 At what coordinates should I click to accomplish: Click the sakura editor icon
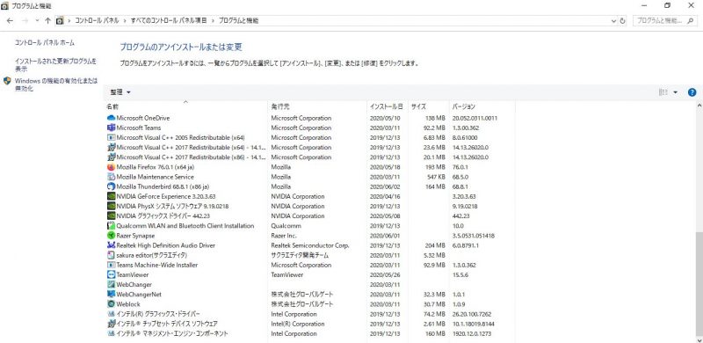click(112, 255)
